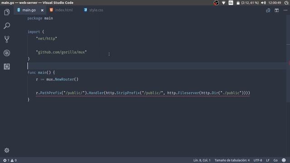This screenshot has height=163, width=290.
Task: Click the errors count in status bar
Action: click(6, 160)
